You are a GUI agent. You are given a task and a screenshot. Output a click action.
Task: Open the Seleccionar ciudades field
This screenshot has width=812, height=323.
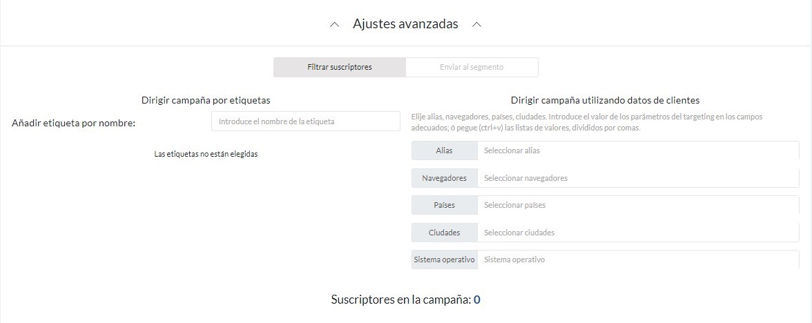pos(638,233)
